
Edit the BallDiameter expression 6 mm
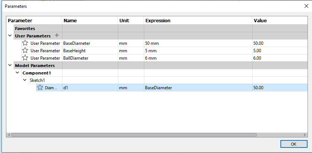tap(198, 58)
